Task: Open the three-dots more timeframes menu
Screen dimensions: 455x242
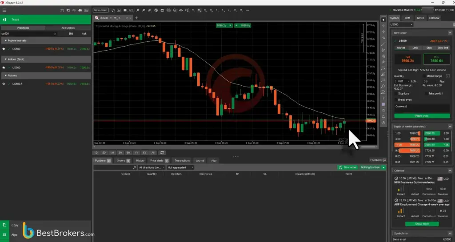Action: click(247, 10)
